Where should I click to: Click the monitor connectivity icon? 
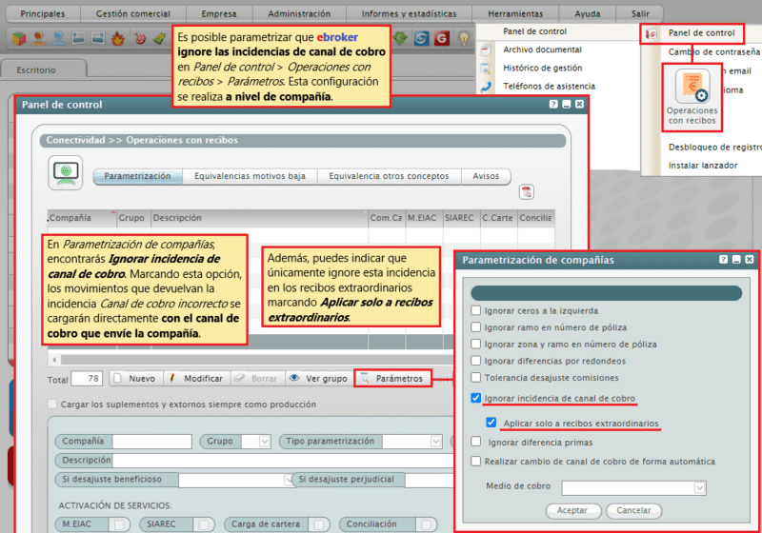point(65,173)
